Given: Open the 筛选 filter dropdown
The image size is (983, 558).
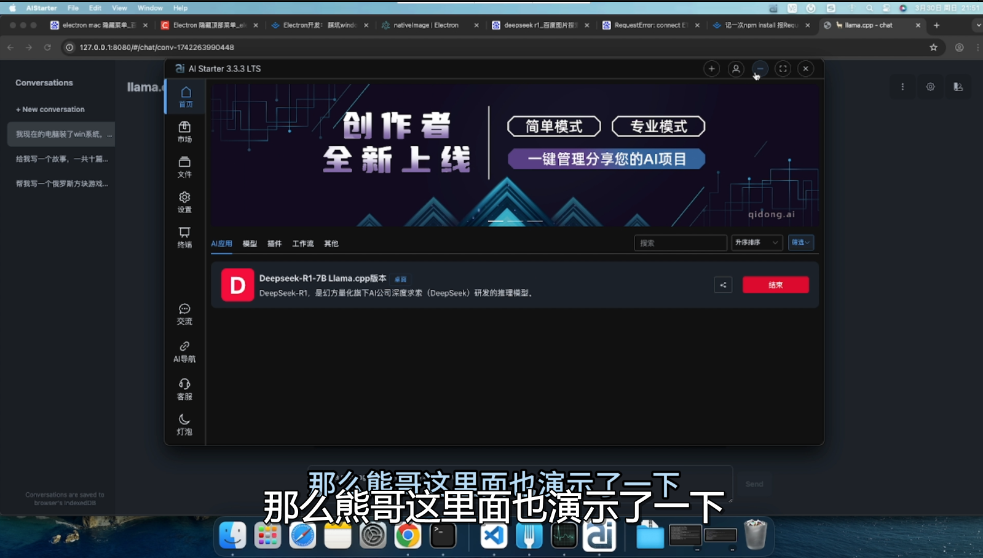Looking at the screenshot, I should point(800,242).
